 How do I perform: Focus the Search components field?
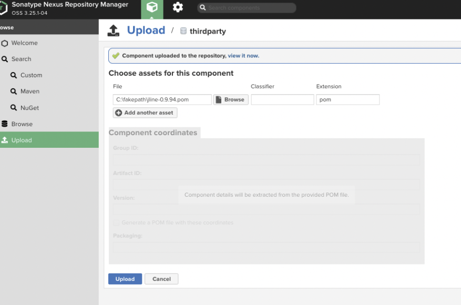[x=247, y=8]
